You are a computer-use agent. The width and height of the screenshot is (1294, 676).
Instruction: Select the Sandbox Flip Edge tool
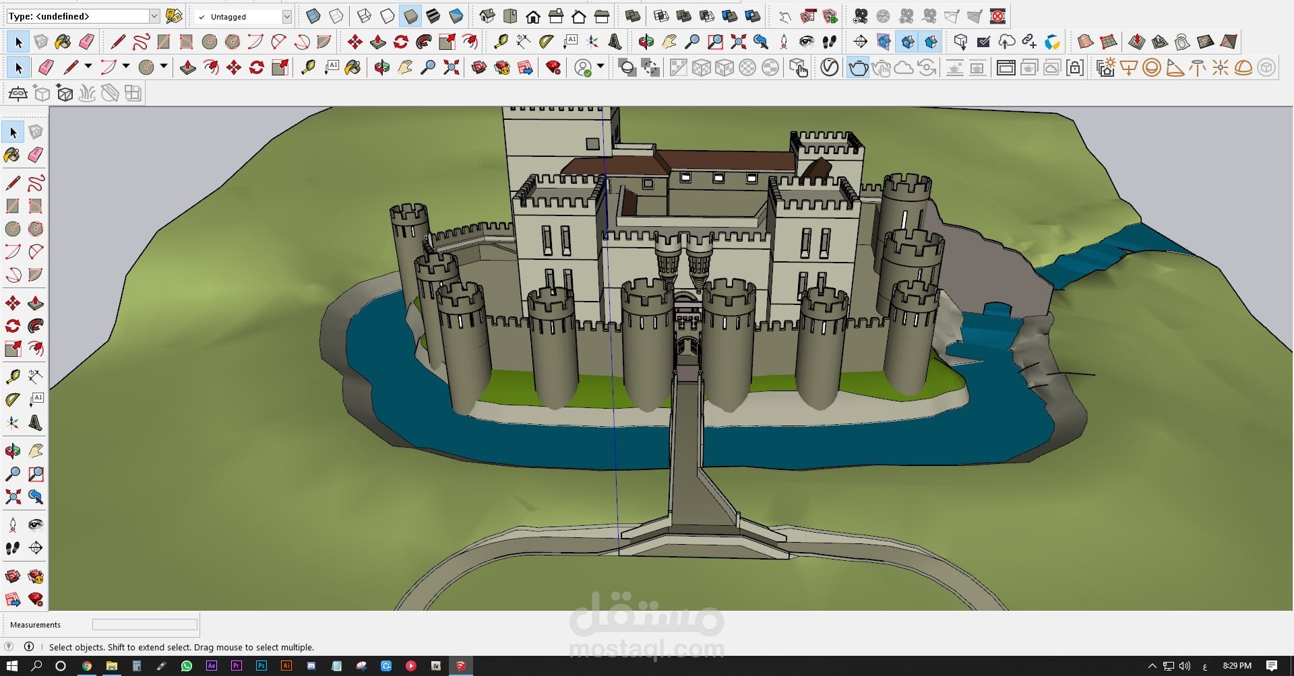(x=1229, y=42)
